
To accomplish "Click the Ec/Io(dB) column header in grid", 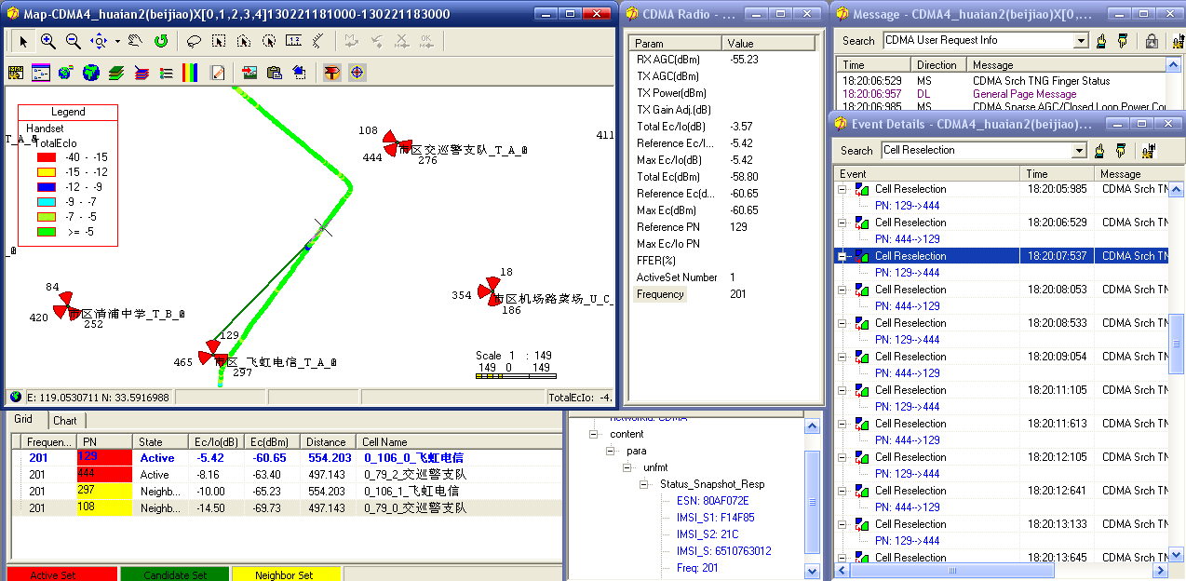I will 218,442.
